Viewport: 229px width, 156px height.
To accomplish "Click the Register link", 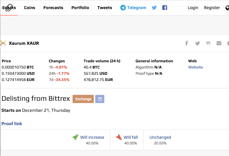I will click(x=212, y=8).
